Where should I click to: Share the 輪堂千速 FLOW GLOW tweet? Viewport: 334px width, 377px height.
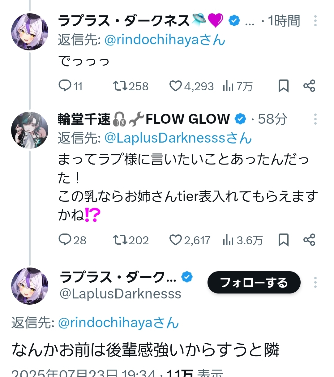point(309,240)
